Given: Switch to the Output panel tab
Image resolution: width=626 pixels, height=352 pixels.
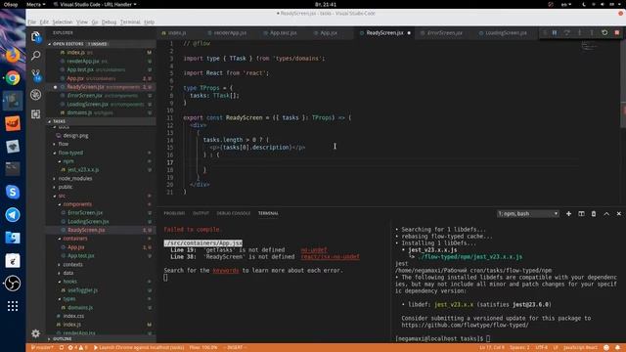Looking at the screenshot, I should point(201,213).
